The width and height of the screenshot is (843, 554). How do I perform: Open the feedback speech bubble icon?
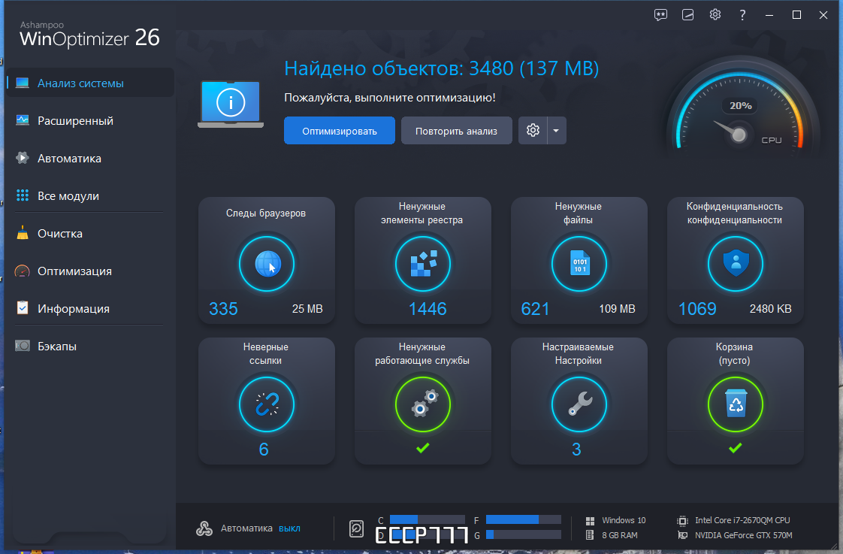coord(660,15)
